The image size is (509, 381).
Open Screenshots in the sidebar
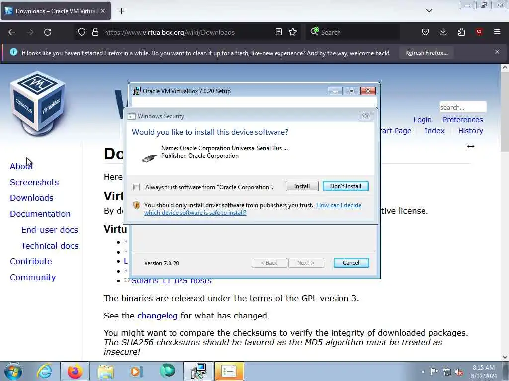click(34, 182)
